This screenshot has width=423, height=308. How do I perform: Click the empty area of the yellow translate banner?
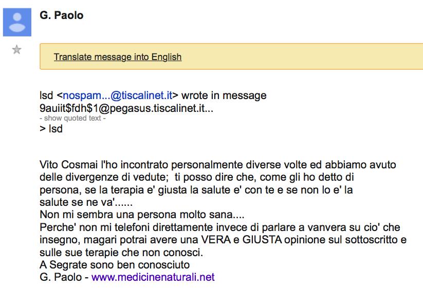coord(297,56)
